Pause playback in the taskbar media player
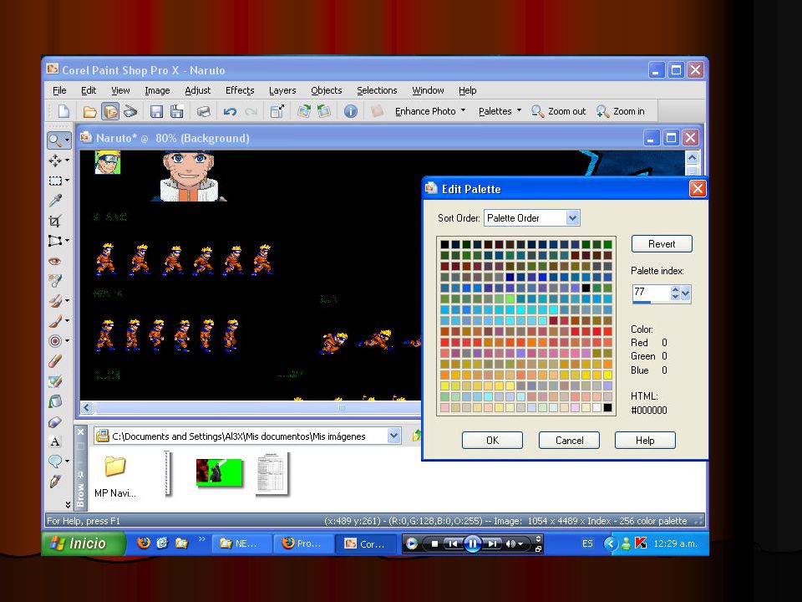Image resolution: width=802 pixels, height=602 pixels. pyautogui.click(x=472, y=543)
